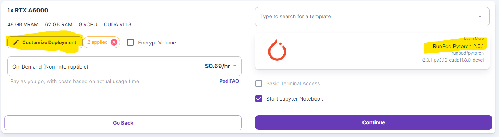The width and height of the screenshot is (499, 137).
Task: Click the Continue button
Action: pos(373,122)
